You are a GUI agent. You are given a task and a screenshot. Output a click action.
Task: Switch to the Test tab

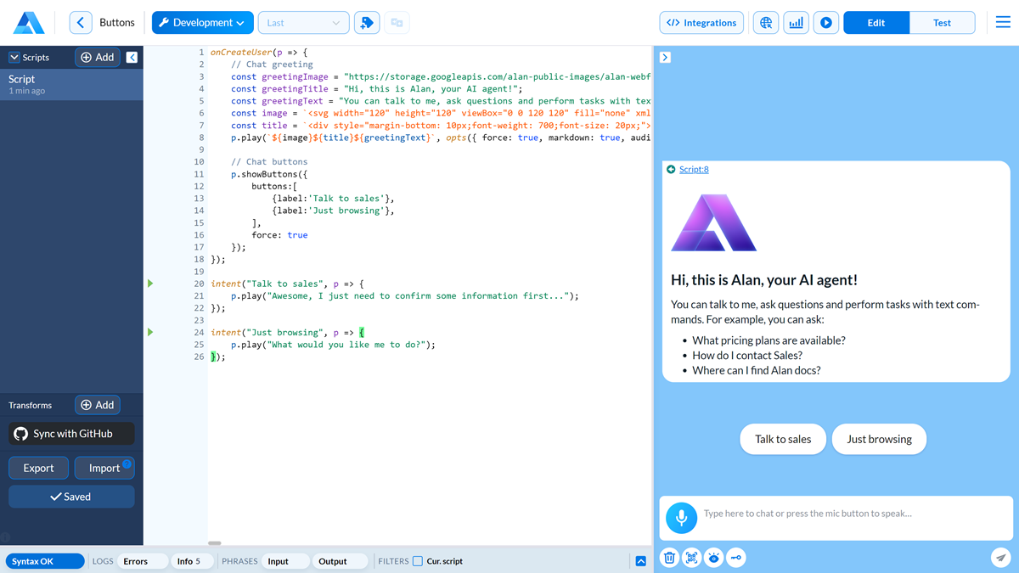942,23
